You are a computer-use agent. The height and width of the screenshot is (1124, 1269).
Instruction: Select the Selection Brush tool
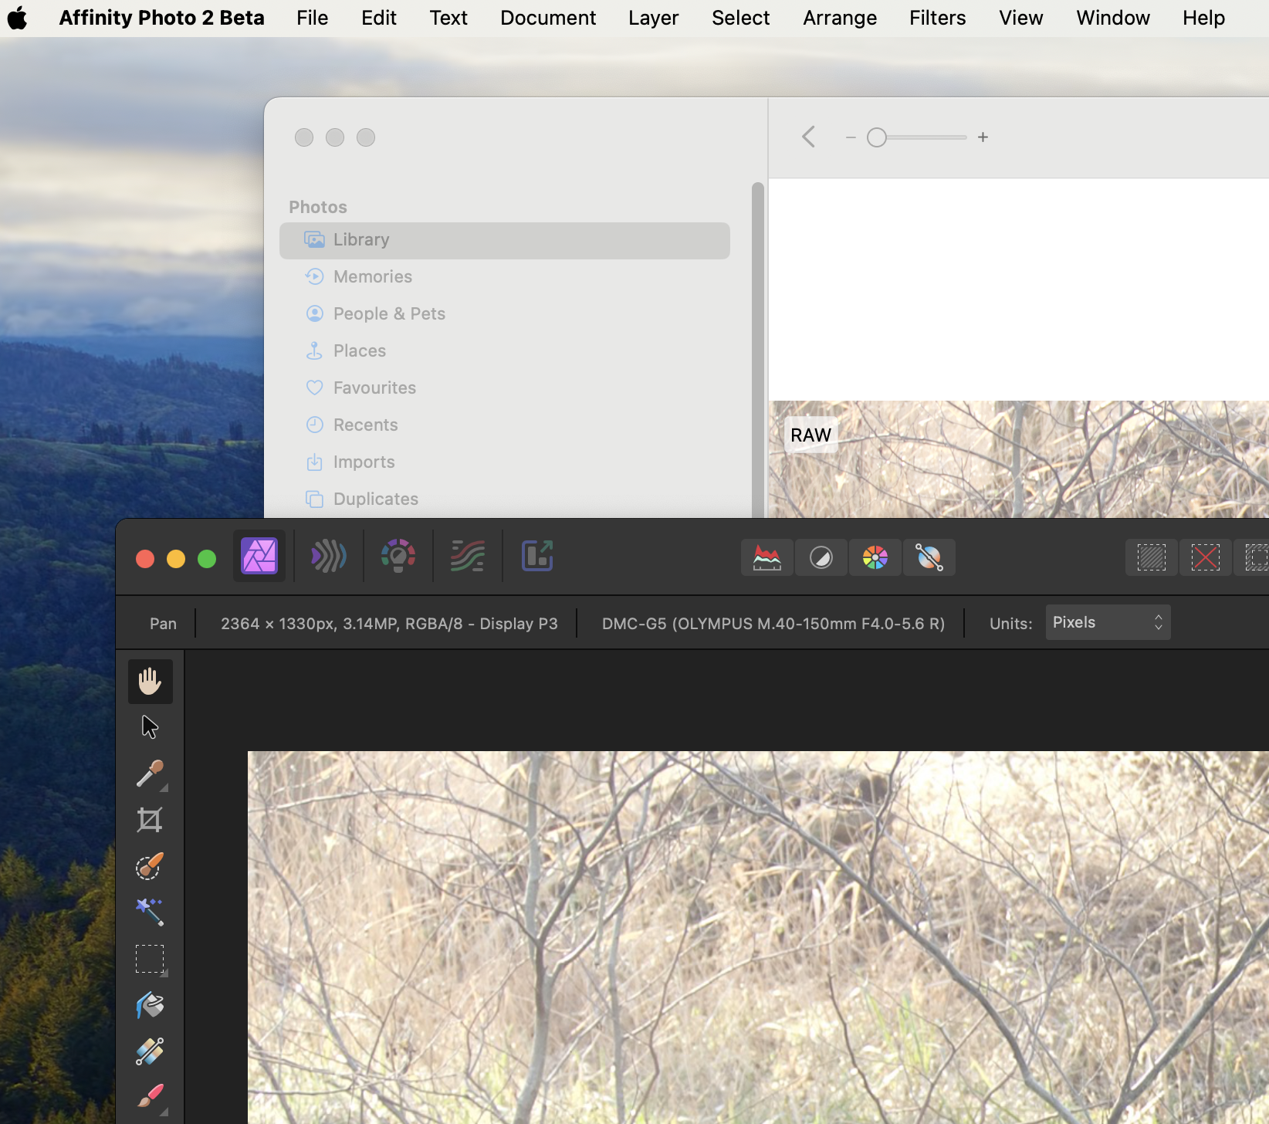[x=150, y=866]
